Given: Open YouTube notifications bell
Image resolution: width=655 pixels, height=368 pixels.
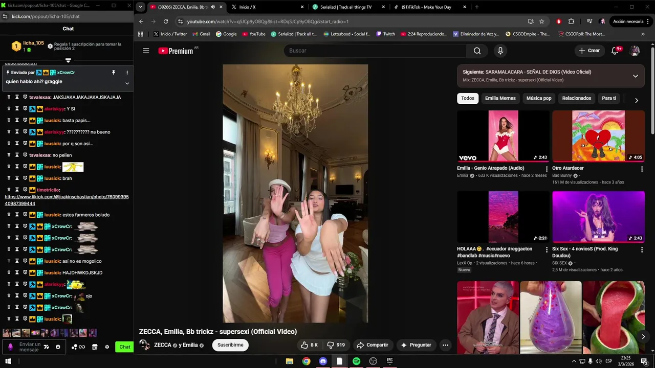Looking at the screenshot, I should (616, 51).
